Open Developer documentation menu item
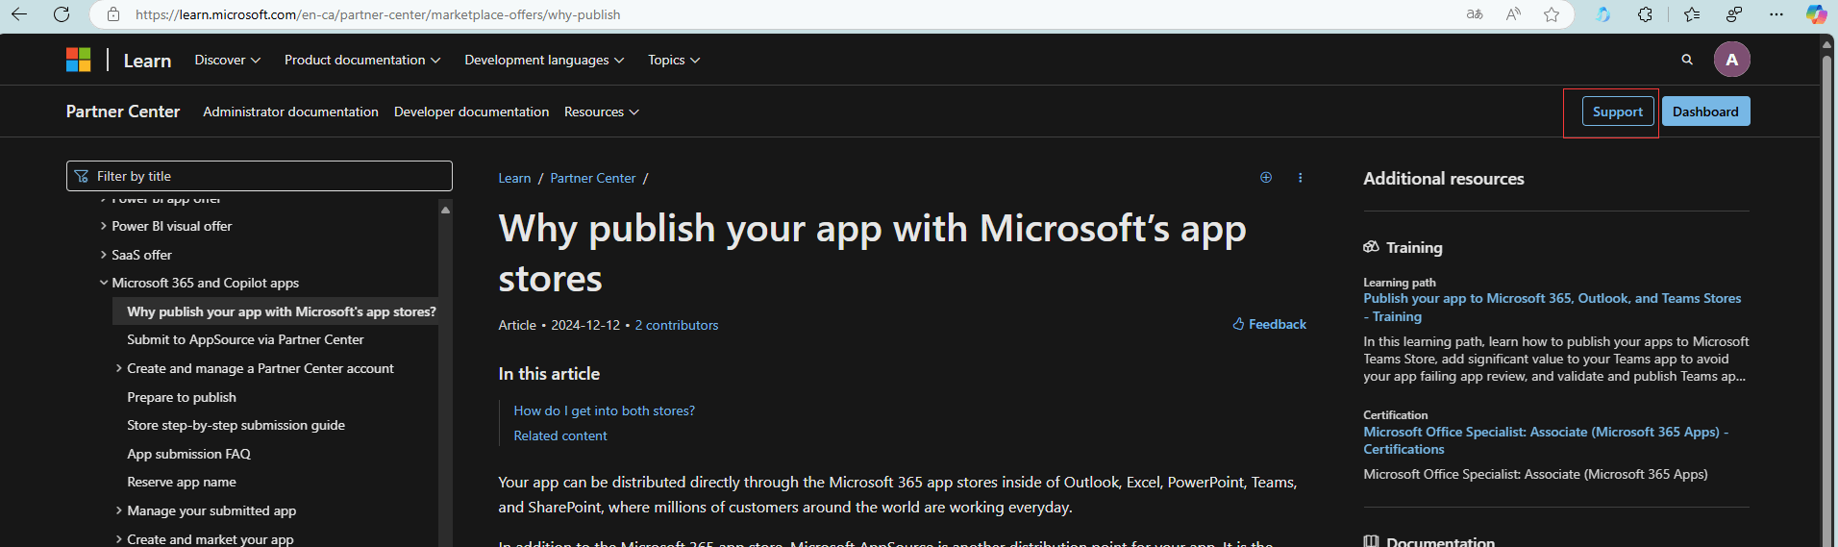1838x547 pixels. [471, 112]
